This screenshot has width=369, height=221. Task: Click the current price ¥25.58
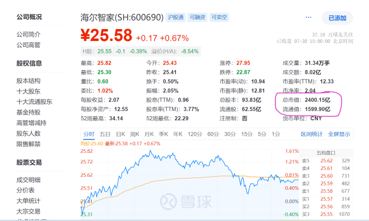click(x=107, y=35)
